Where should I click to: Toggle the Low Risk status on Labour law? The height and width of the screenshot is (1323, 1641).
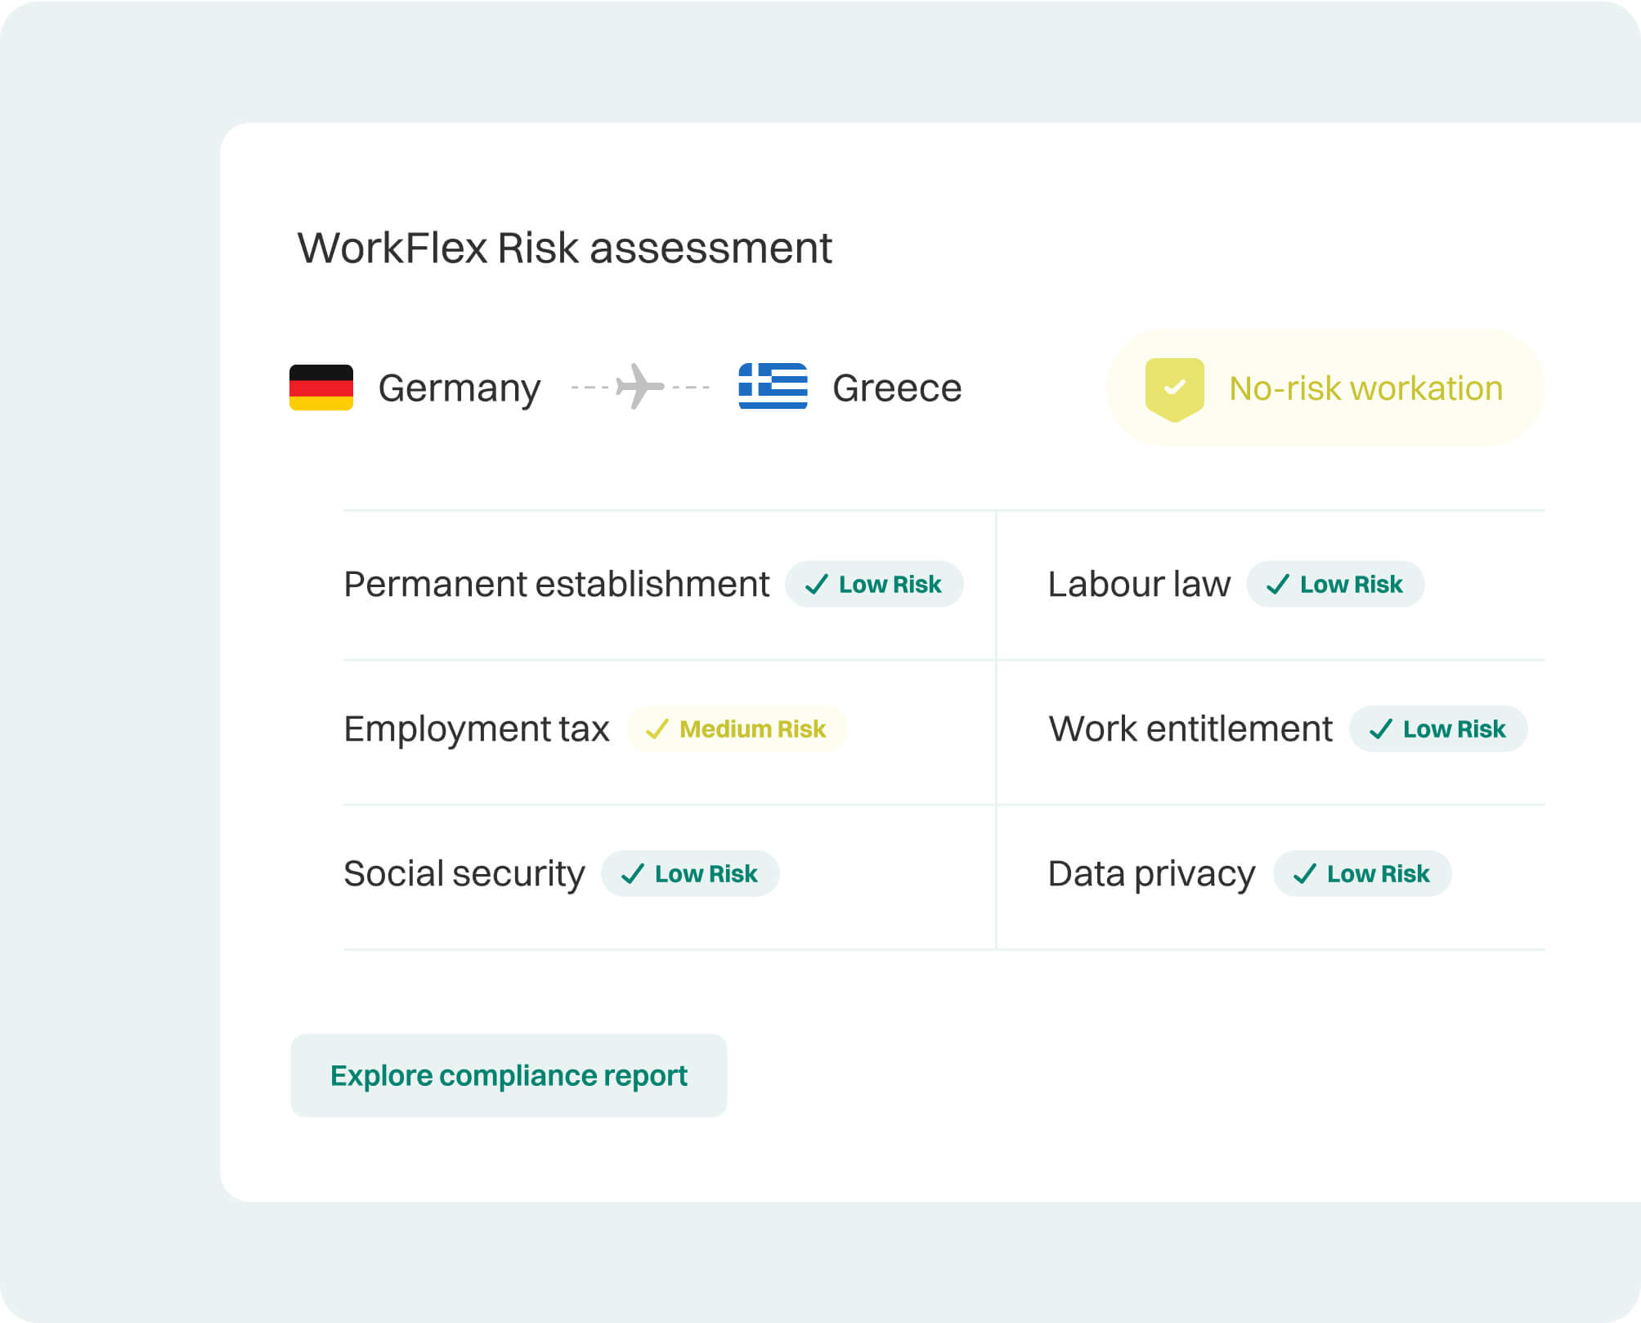[1334, 584]
